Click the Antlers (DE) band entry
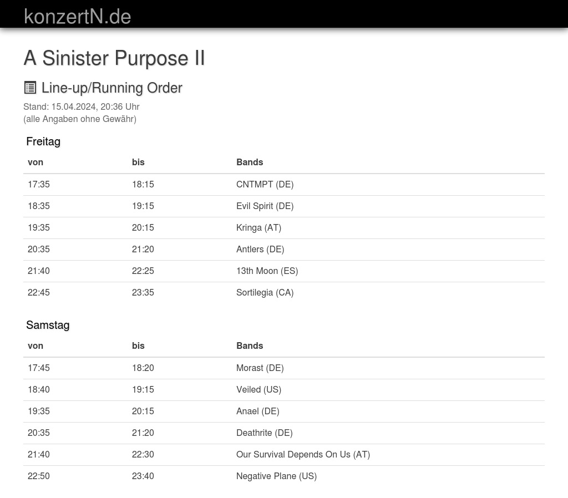Image resolution: width=568 pixels, height=498 pixels. (260, 249)
